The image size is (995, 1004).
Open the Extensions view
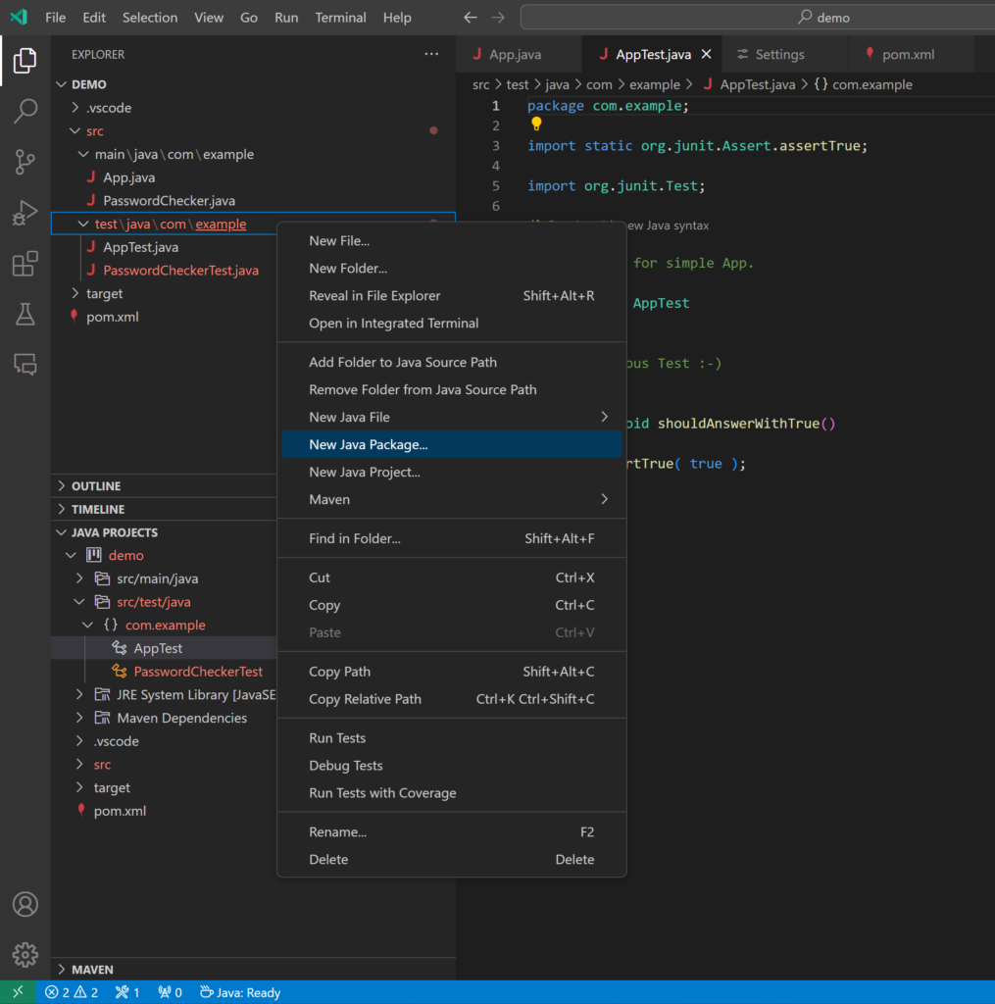[x=25, y=264]
